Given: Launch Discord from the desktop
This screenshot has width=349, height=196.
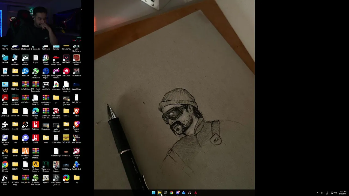Looking at the screenshot, I should click(25, 139).
